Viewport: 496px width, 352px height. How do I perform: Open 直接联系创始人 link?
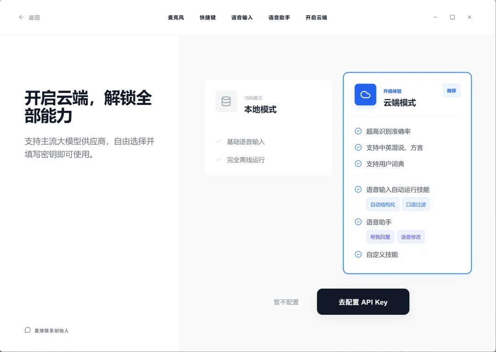coord(51,330)
